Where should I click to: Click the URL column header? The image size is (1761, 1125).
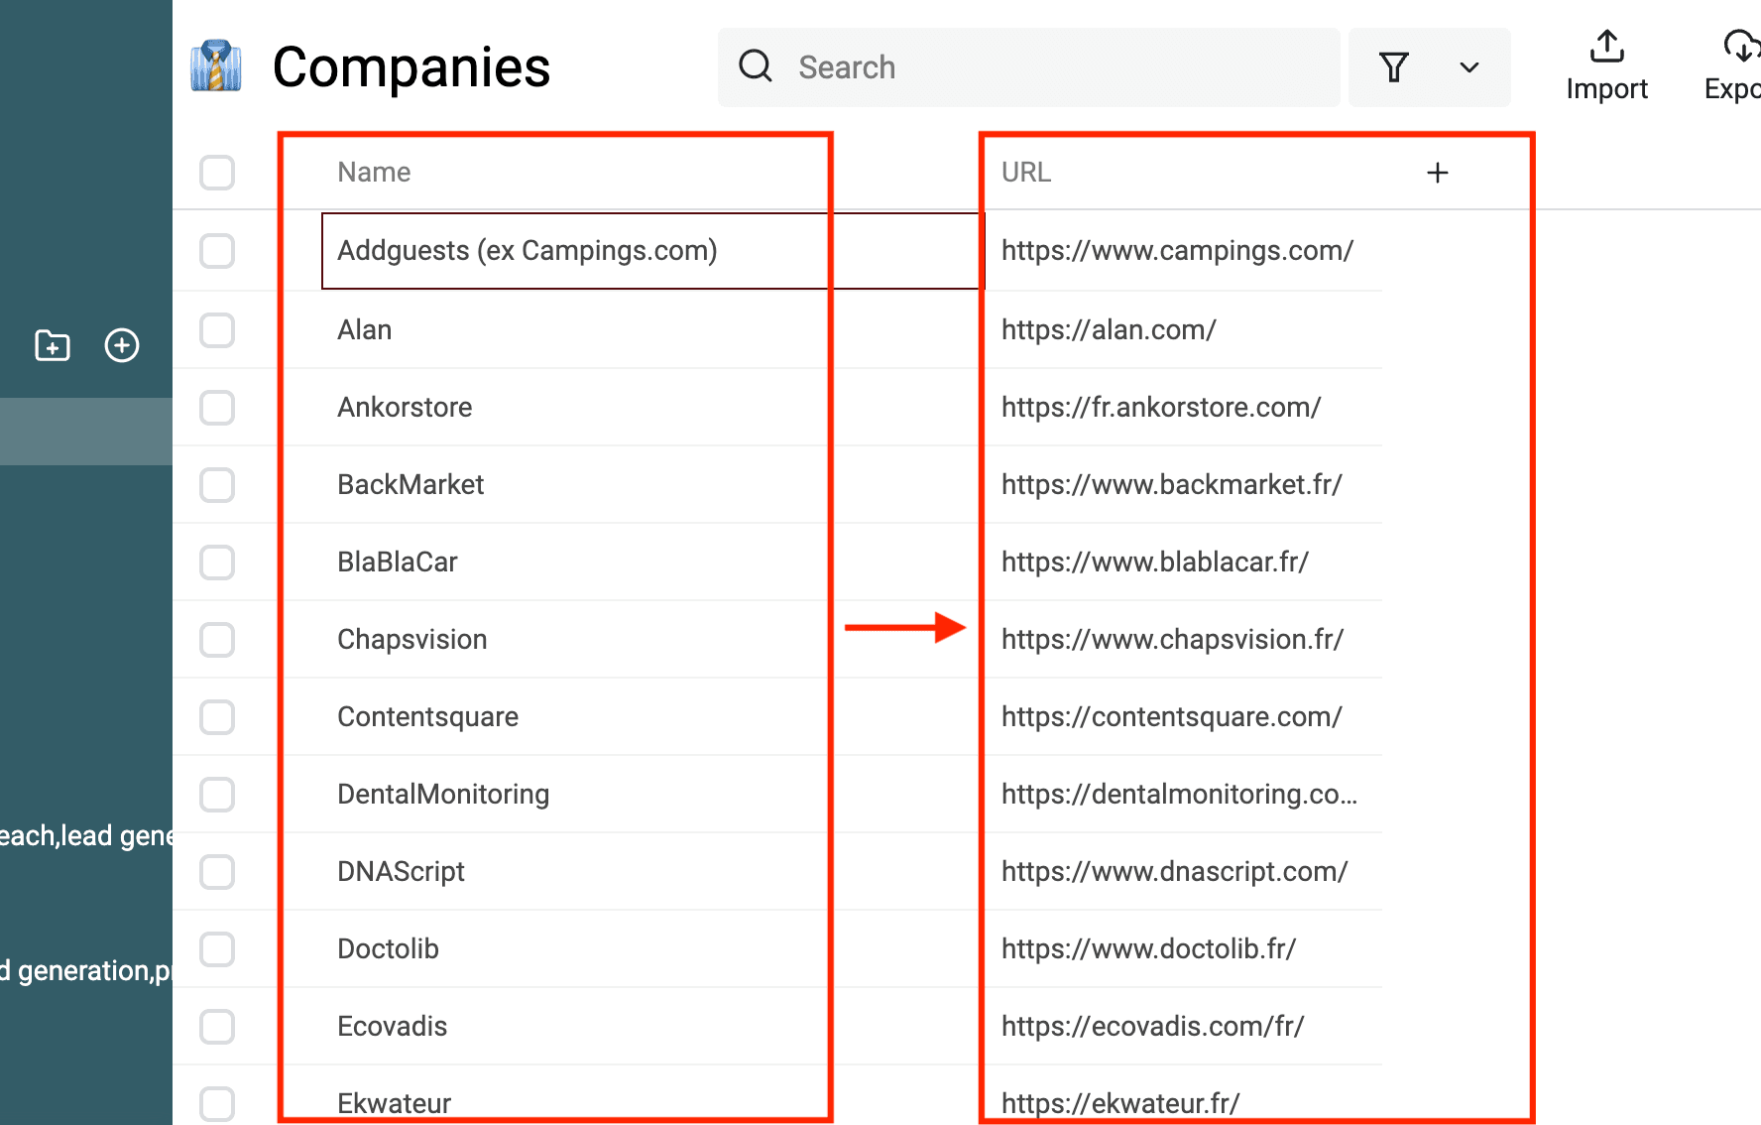point(1026,173)
